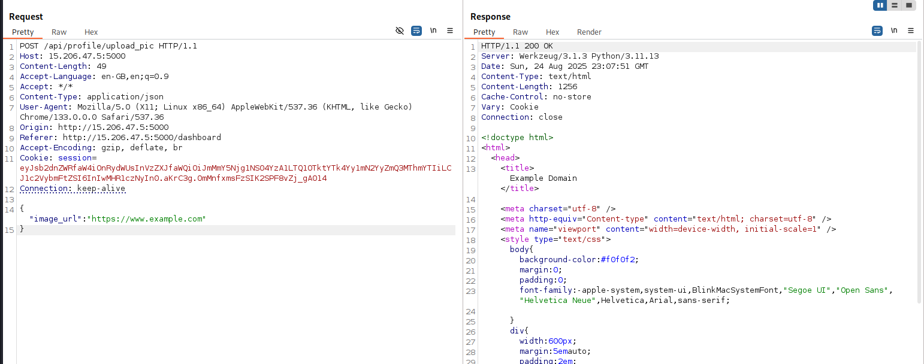The image size is (924, 364).
Task: Switch to the combined tabbed layout icon
Action: pos(908,5)
